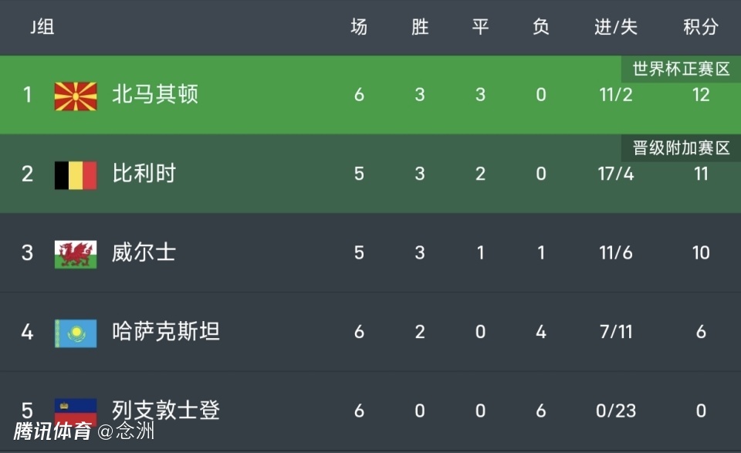Click the 进/失 goals column header
Image resolution: width=741 pixels, height=453 pixels.
coord(616,28)
